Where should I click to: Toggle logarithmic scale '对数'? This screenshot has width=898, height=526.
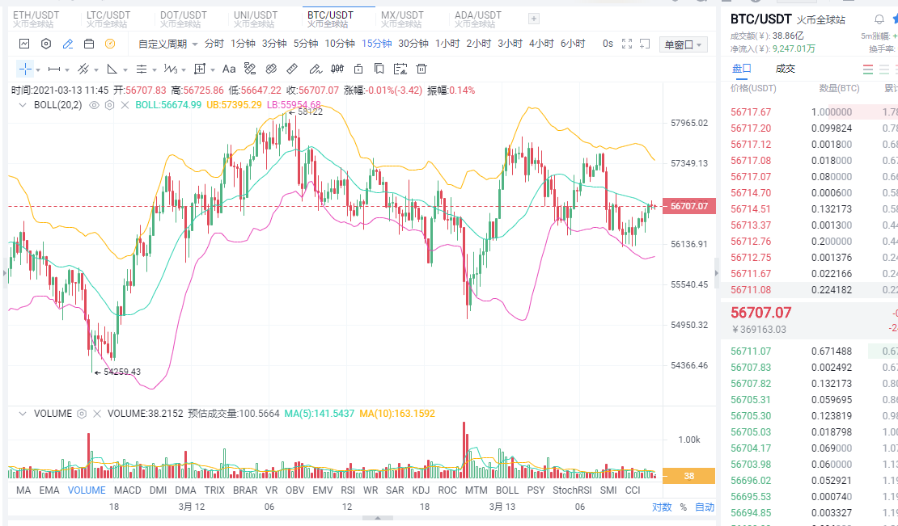tap(662, 507)
